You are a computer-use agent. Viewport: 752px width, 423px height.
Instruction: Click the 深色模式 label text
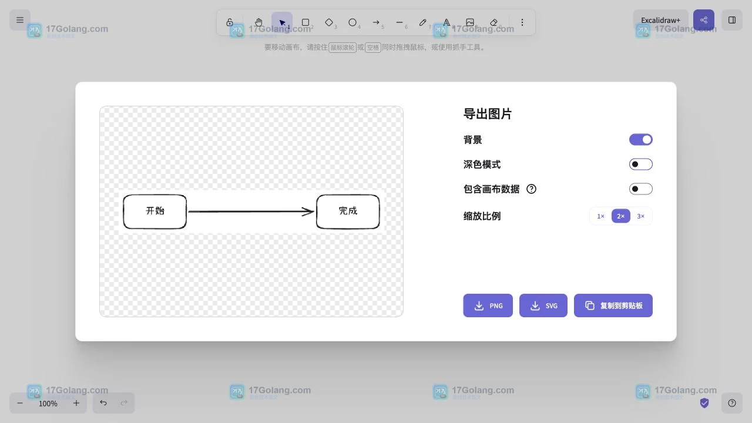click(x=482, y=164)
